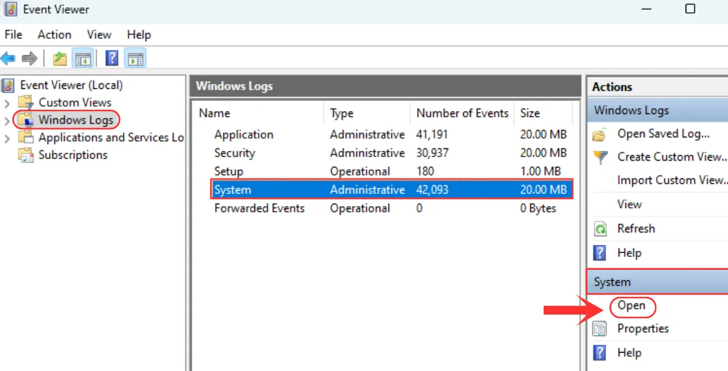The height and width of the screenshot is (371, 728).
Task: Toggle the action pane toolbar icon
Action: (x=136, y=58)
